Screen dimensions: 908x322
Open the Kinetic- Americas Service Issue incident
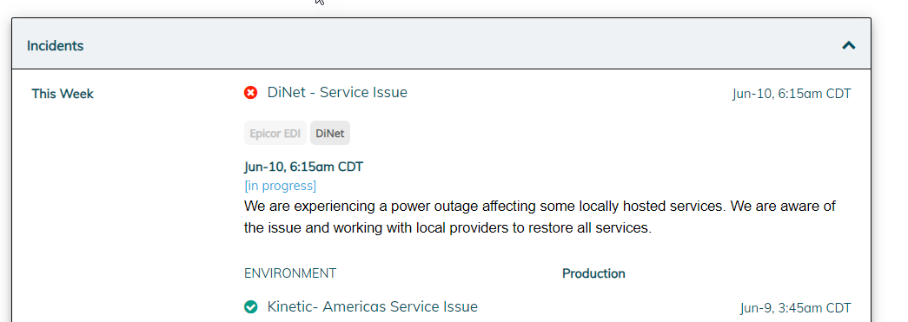coord(373,306)
